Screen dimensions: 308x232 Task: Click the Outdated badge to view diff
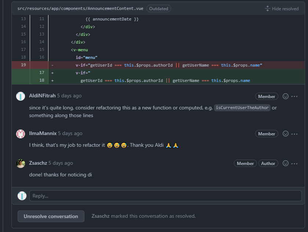[x=159, y=8]
